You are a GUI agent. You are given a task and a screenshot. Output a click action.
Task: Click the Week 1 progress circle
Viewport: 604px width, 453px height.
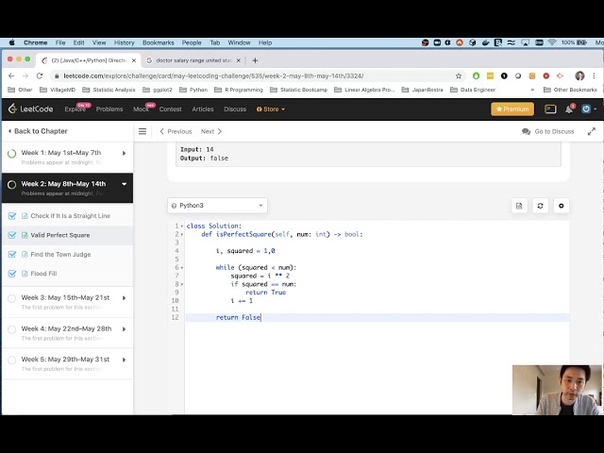[12, 153]
